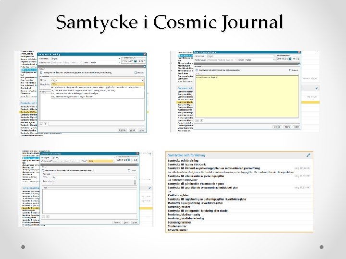Close the top-left dialog with its X icon

click(x=145, y=54)
